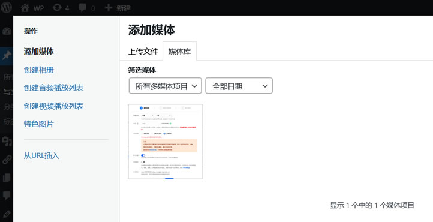Open the media icon in the sidebar
Viewport: 433px width, 222px height.
(x=7, y=142)
